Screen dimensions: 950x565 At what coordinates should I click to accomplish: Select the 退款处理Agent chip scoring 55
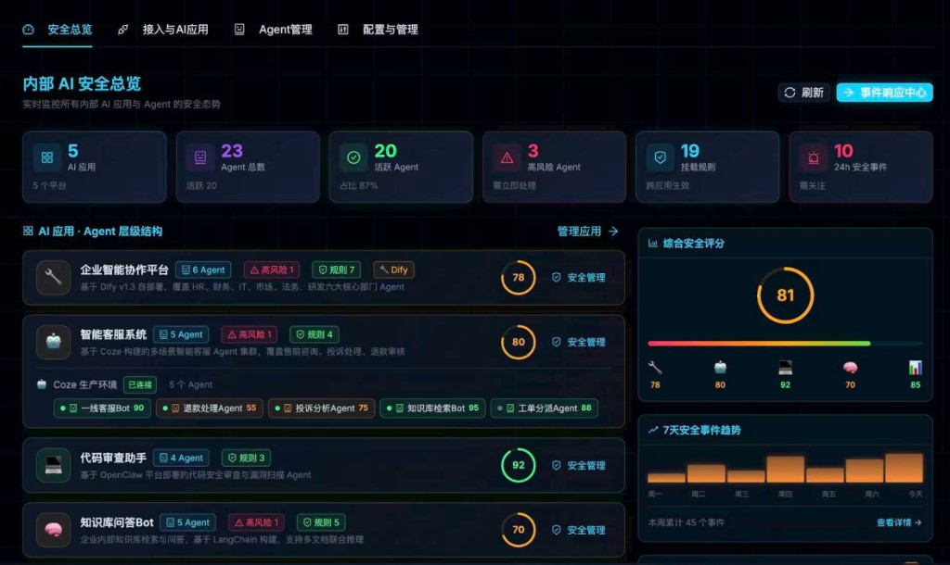(x=209, y=408)
